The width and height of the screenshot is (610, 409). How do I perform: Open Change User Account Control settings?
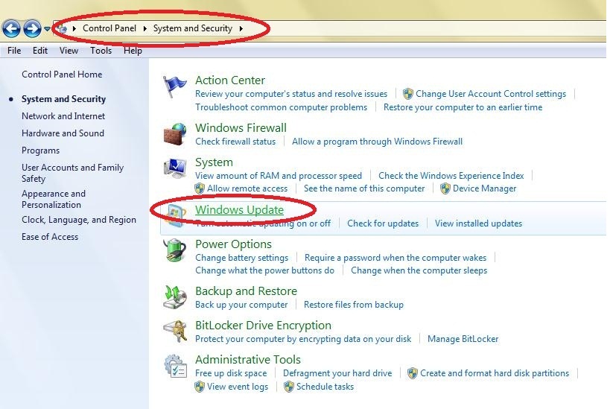coord(491,94)
